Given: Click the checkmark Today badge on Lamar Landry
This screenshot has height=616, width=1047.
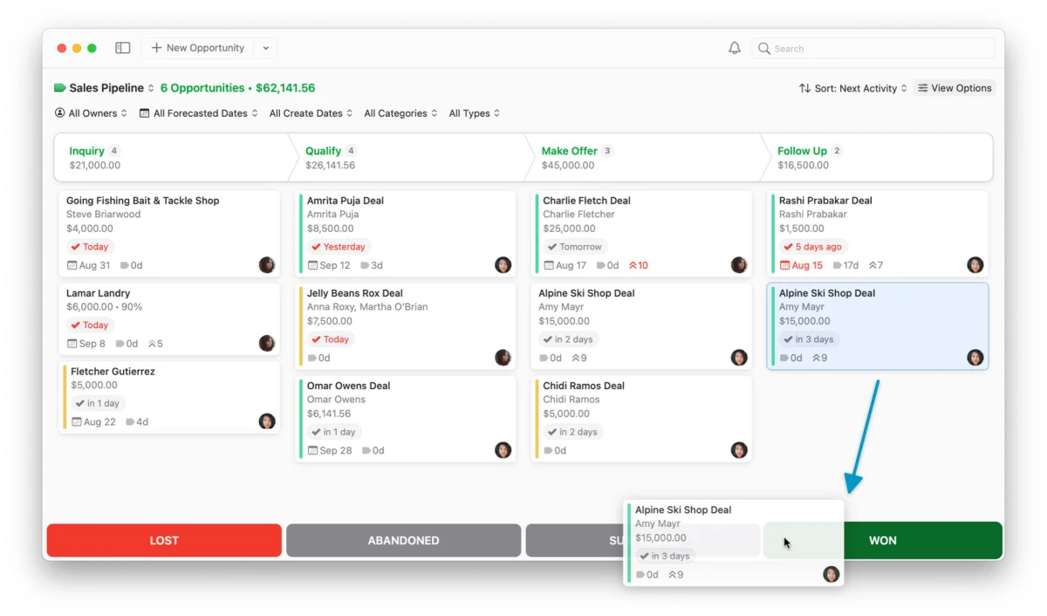Looking at the screenshot, I should 88,325.
